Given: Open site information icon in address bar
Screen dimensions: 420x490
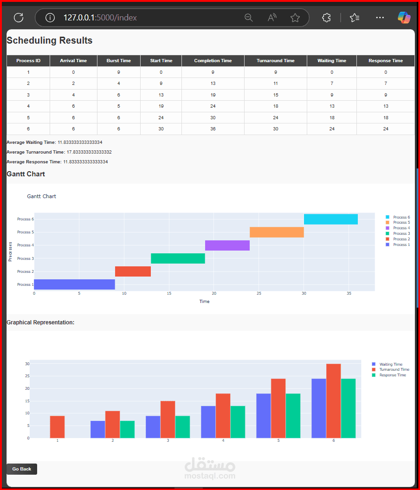Looking at the screenshot, I should [50, 18].
